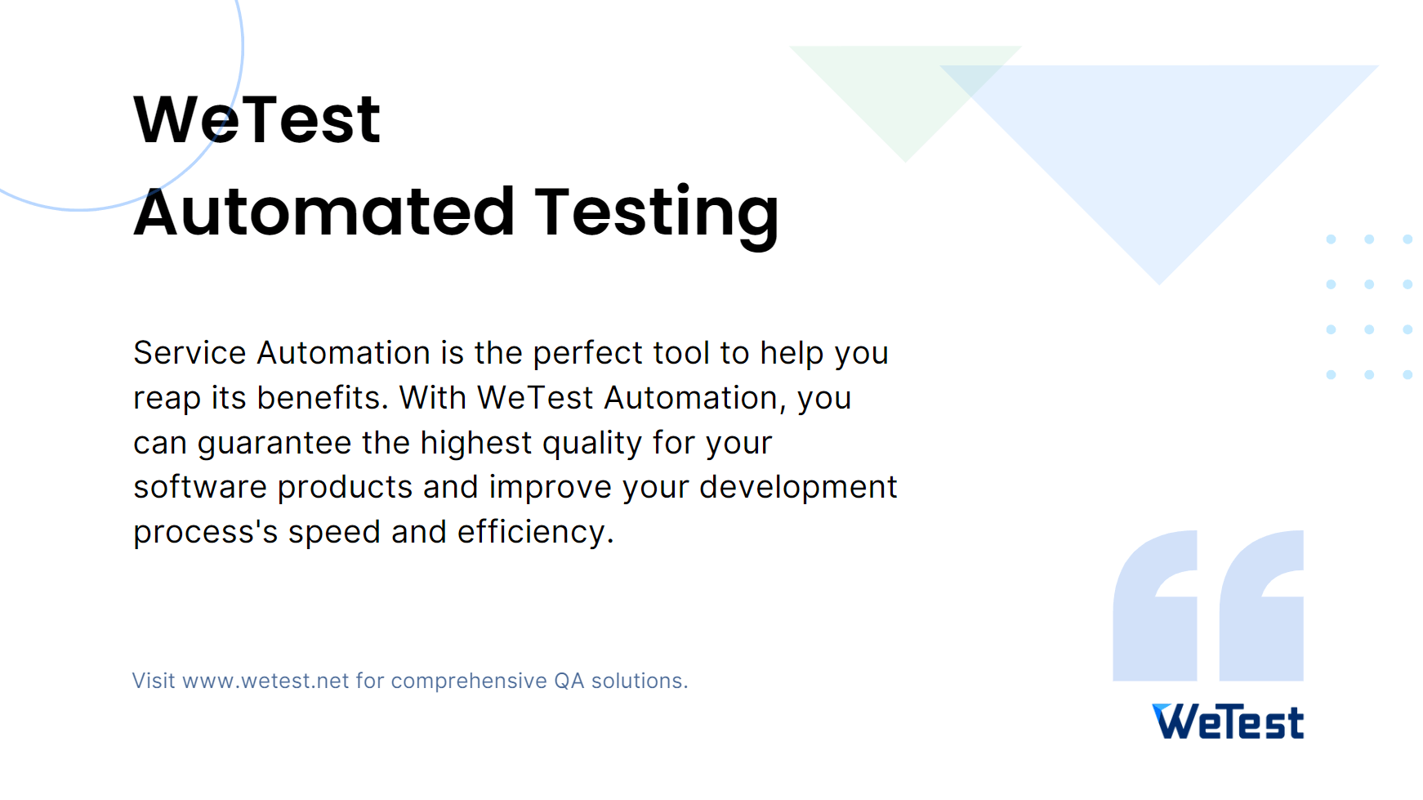This screenshot has width=1423, height=800.
Task: Click the text 'With WeTest Automation, you'
Action: click(x=625, y=398)
